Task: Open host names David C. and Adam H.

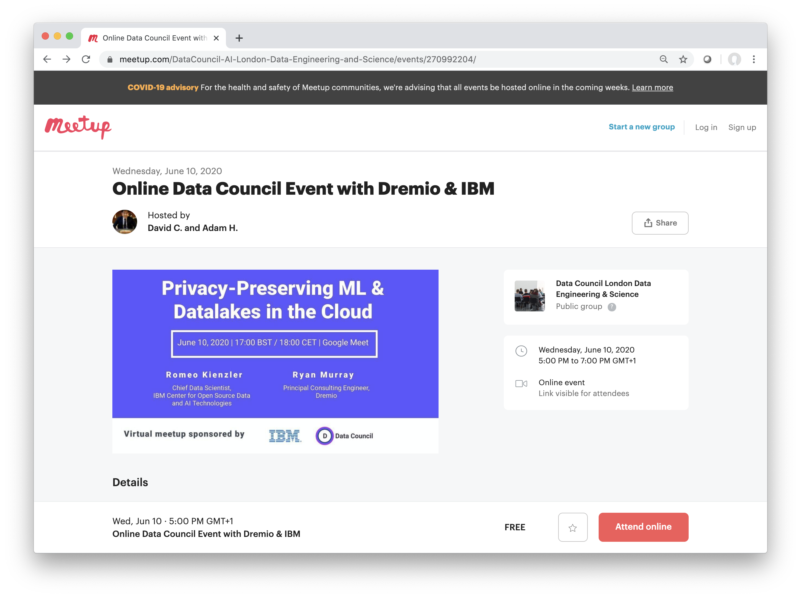Action: pos(192,228)
